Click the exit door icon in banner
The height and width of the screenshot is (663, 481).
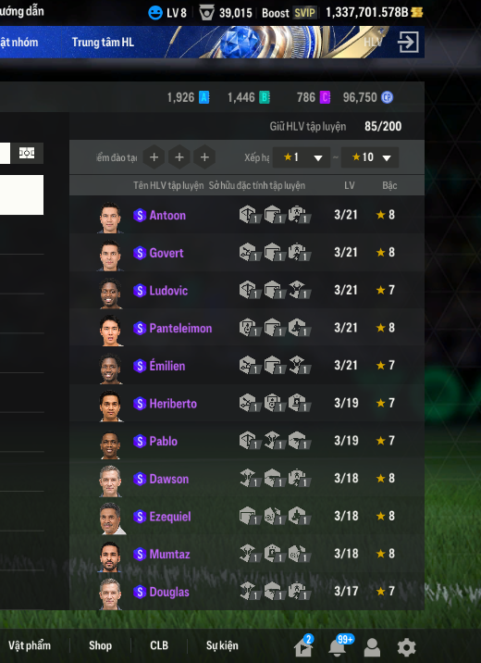click(408, 42)
